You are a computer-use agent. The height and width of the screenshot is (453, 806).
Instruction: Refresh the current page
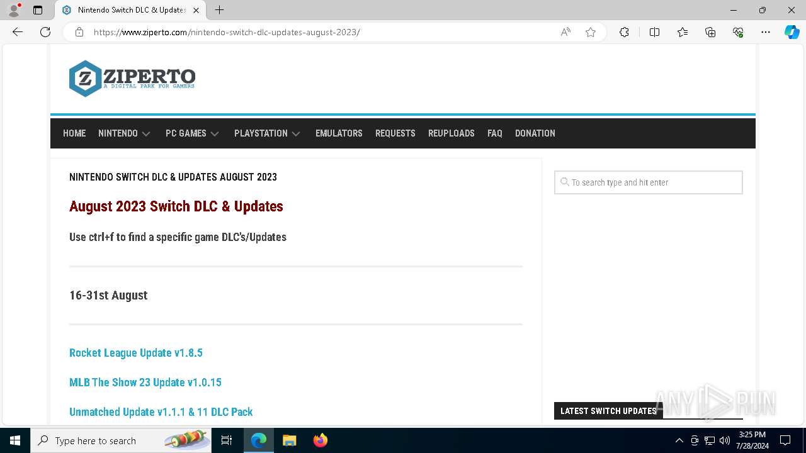coord(45,32)
